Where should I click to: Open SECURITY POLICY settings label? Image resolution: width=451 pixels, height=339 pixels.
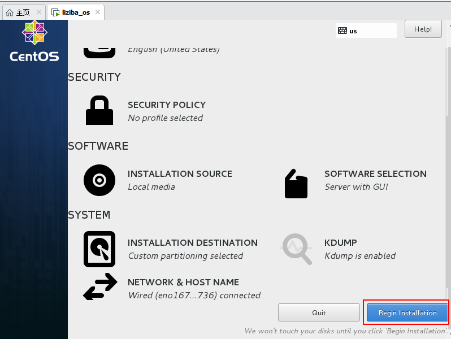pyautogui.click(x=167, y=105)
